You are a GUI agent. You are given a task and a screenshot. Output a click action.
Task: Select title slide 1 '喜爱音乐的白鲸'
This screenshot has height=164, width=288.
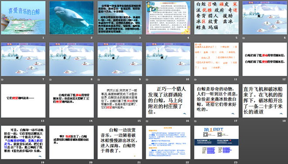click(23, 18)
